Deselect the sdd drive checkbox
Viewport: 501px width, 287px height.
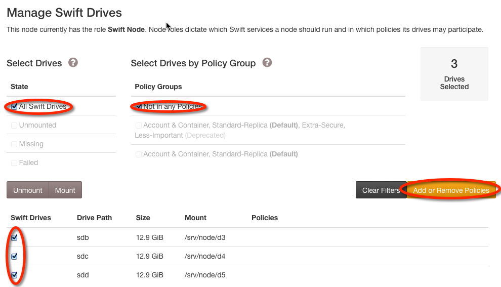point(14,275)
